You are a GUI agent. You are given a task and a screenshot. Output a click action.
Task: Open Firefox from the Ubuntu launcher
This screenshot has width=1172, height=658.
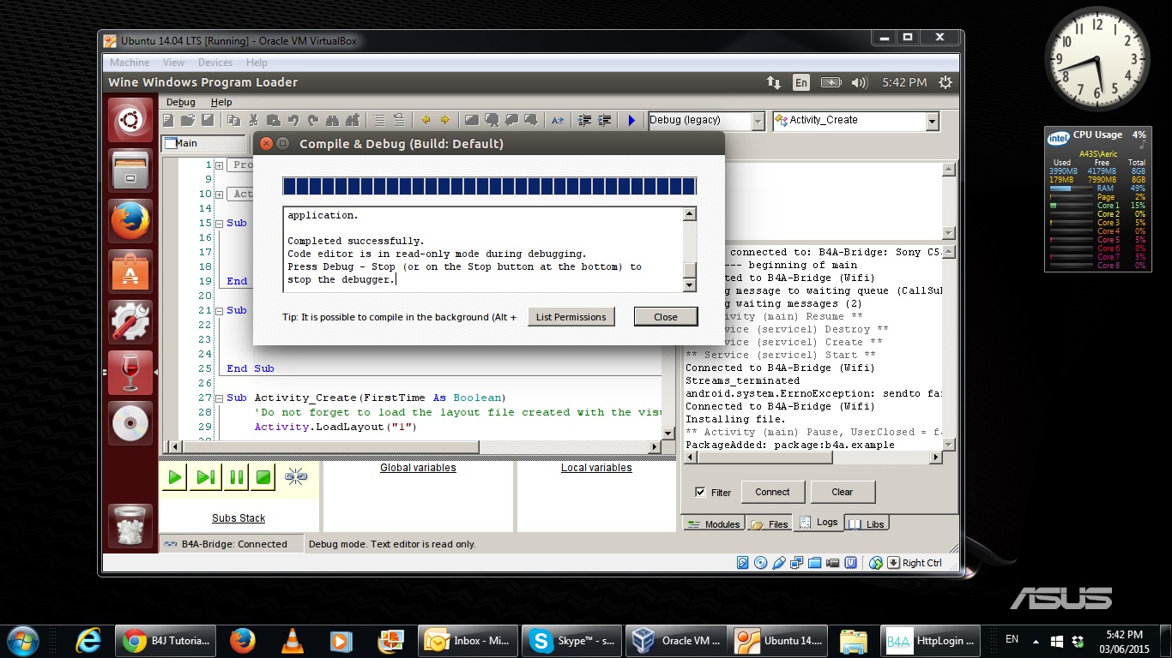click(x=130, y=221)
